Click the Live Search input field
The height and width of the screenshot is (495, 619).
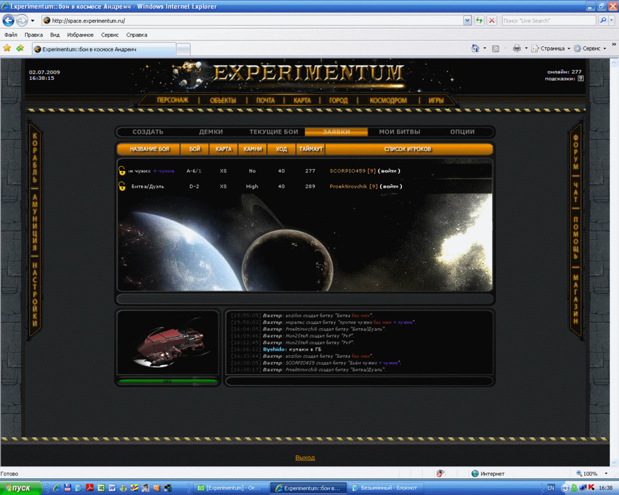pyautogui.click(x=548, y=21)
